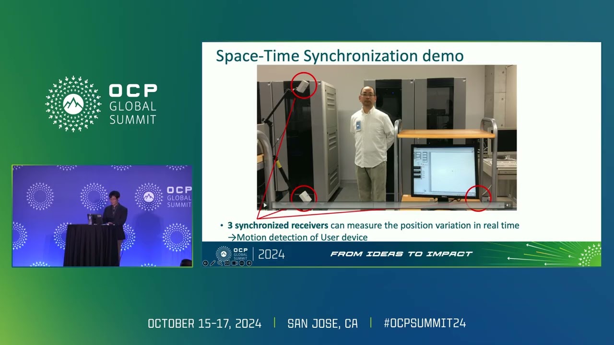Advance to next slide with right arrow
614x345 pixels.
click(x=249, y=263)
